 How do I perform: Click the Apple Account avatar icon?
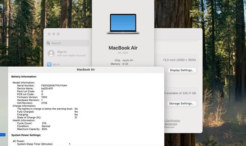tap(51, 54)
